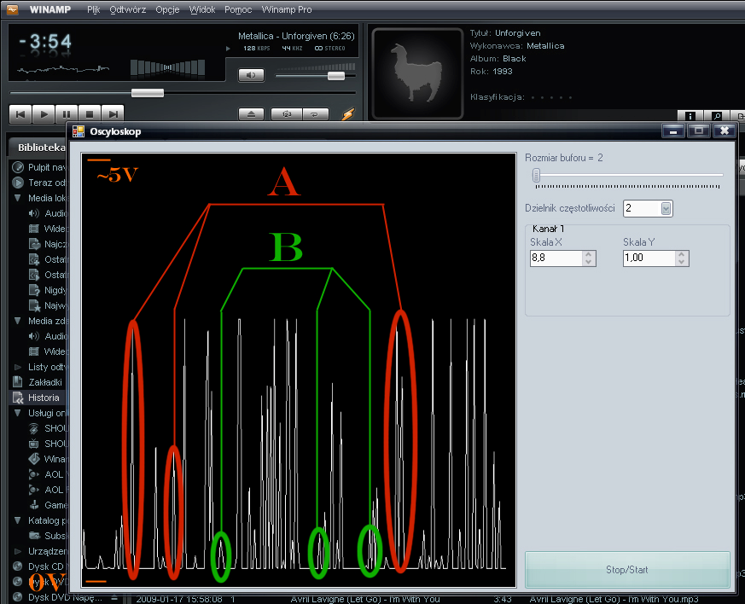Click the Winamp volume slider handle
The width and height of the screenshot is (745, 604).
tap(336, 76)
